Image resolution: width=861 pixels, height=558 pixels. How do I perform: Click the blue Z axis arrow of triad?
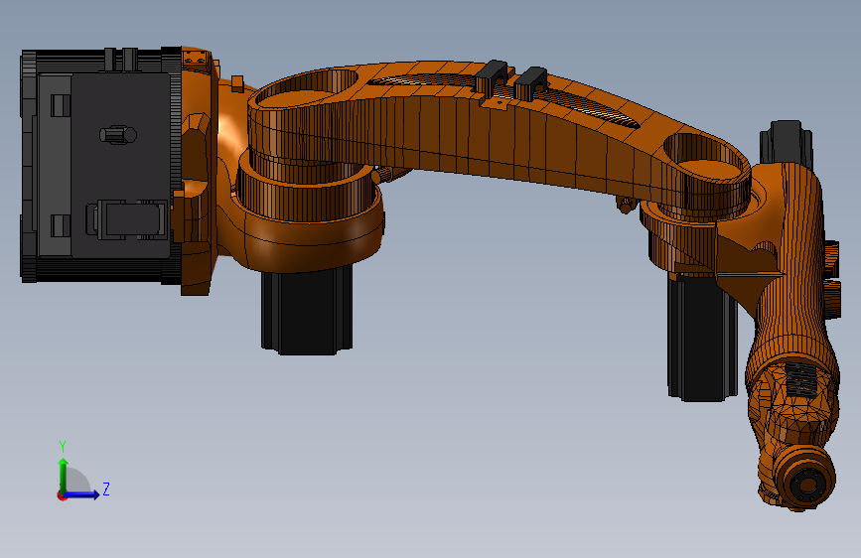(x=82, y=494)
